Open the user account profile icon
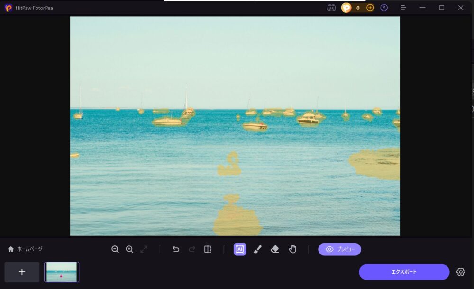Image resolution: width=474 pixels, height=289 pixels. 384,8
